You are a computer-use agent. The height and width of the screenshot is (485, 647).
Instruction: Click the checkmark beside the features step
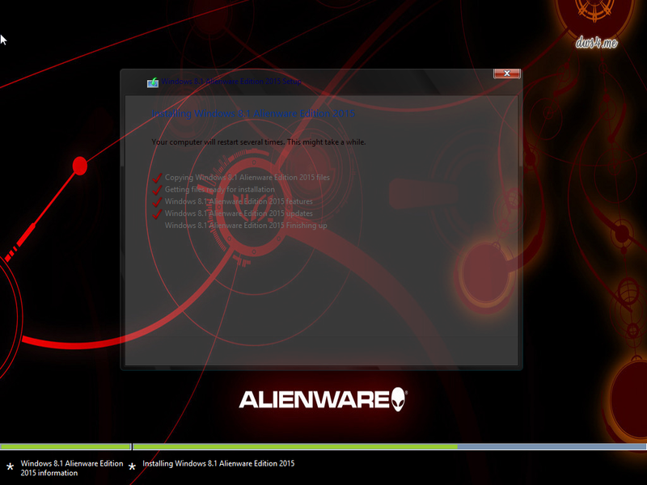click(x=157, y=201)
